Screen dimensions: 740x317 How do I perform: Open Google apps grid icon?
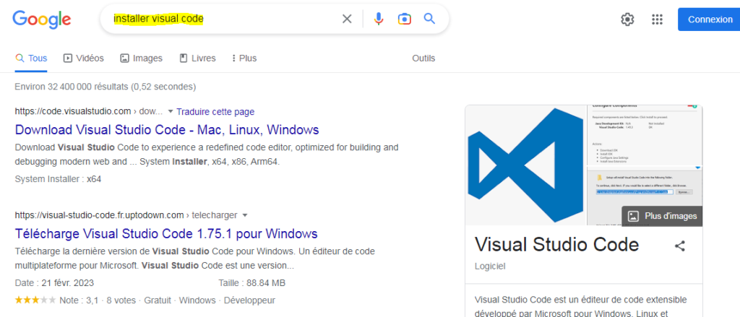[657, 19]
